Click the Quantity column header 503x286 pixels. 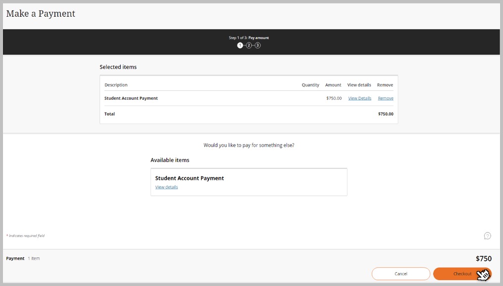click(x=310, y=85)
